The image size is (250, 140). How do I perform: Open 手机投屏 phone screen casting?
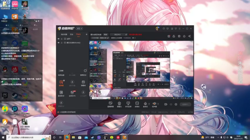128,105
